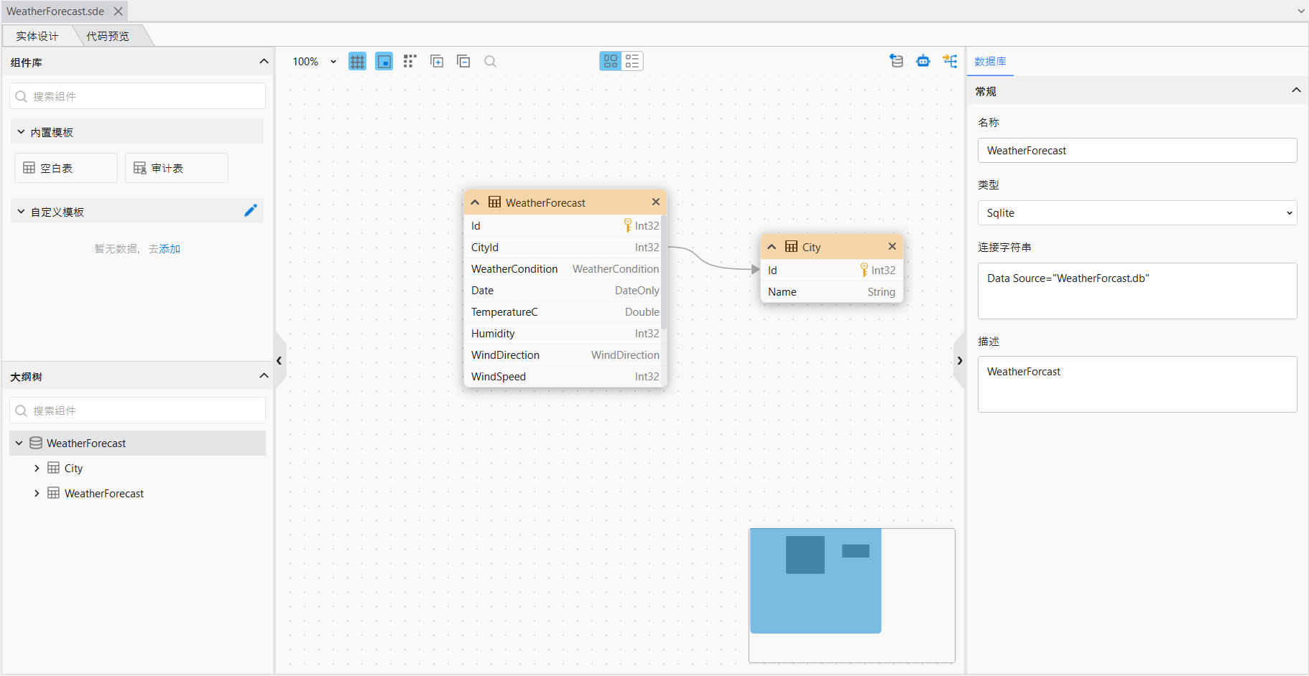The height and width of the screenshot is (676, 1309).
Task: Toggle the minimap display button
Action: (x=384, y=62)
